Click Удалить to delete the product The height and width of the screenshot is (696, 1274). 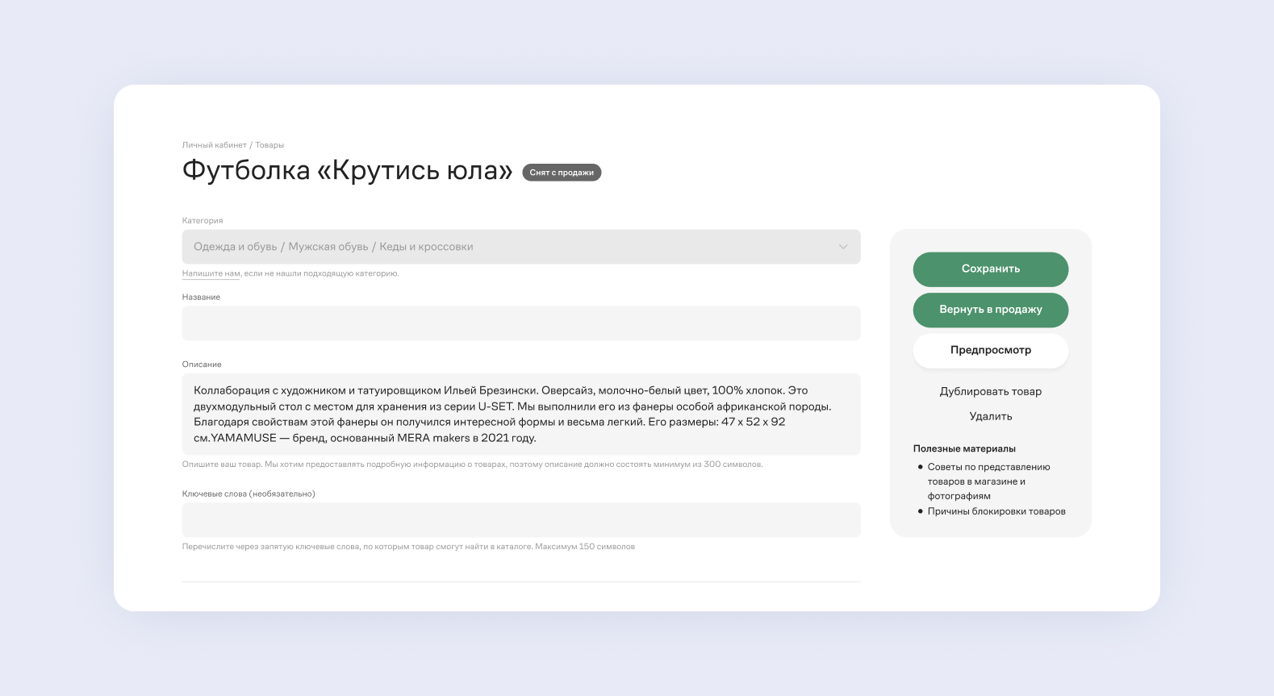[990, 417]
